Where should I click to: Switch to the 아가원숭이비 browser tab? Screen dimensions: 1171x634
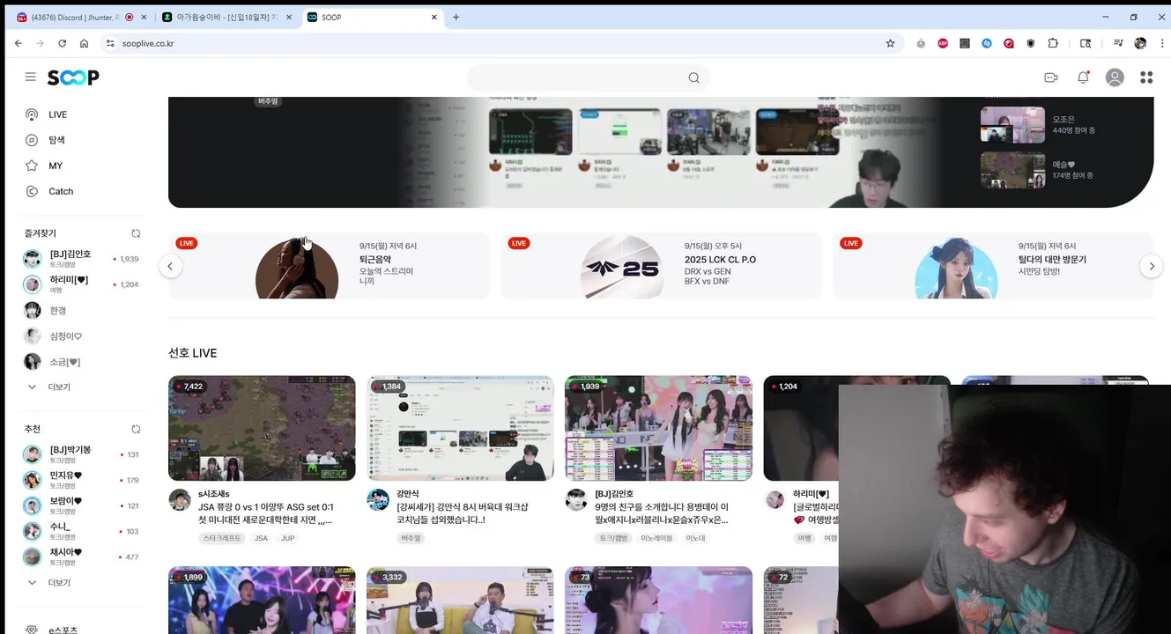[x=226, y=17]
